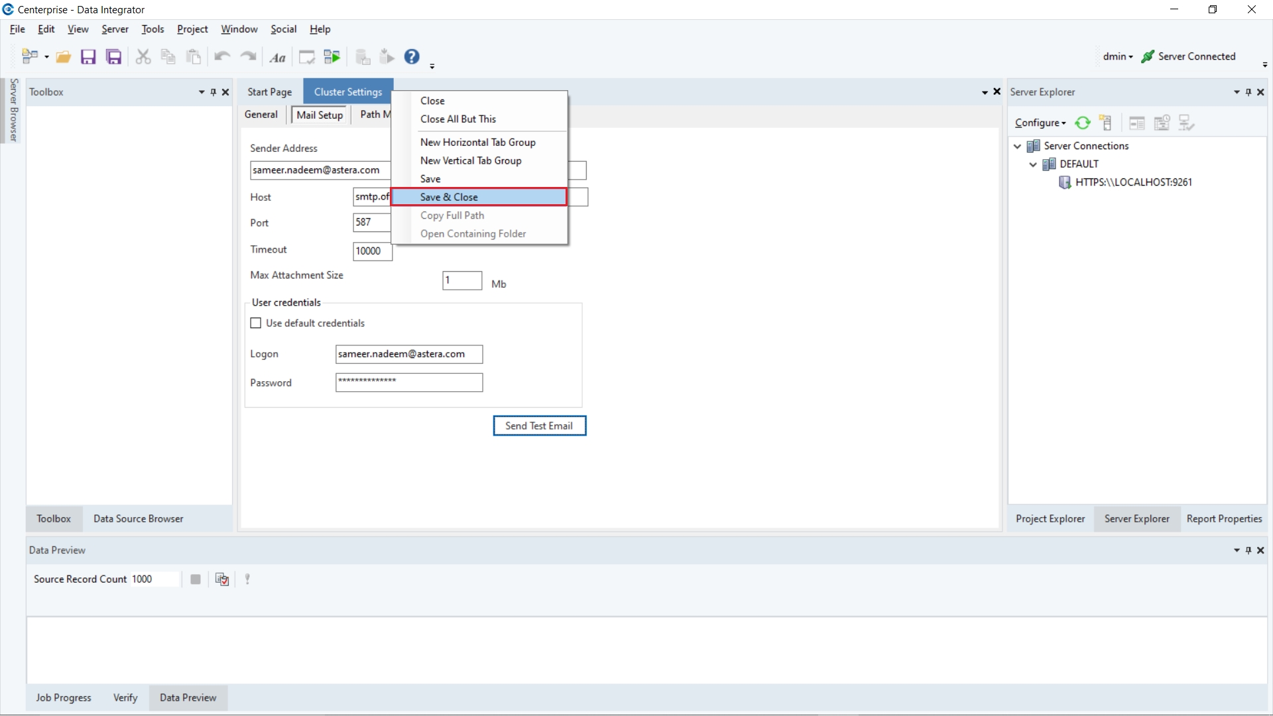Open the admin user dropdown
The image size is (1273, 716).
point(1118,56)
